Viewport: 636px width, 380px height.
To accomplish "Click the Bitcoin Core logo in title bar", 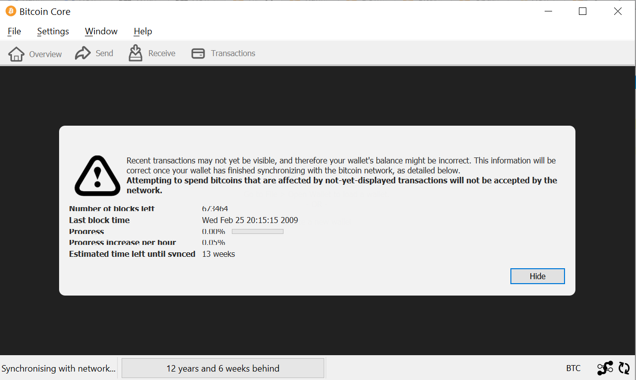I will click(x=11, y=11).
